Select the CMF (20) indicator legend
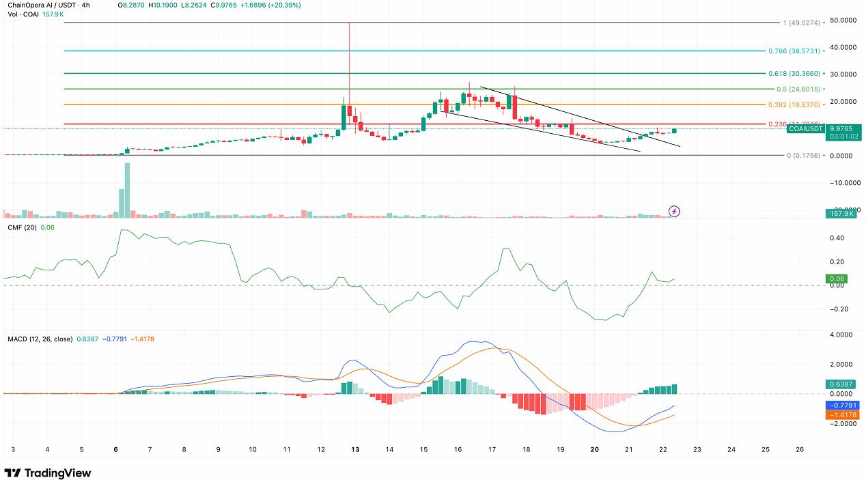The width and height of the screenshot is (866, 482). (x=22, y=227)
